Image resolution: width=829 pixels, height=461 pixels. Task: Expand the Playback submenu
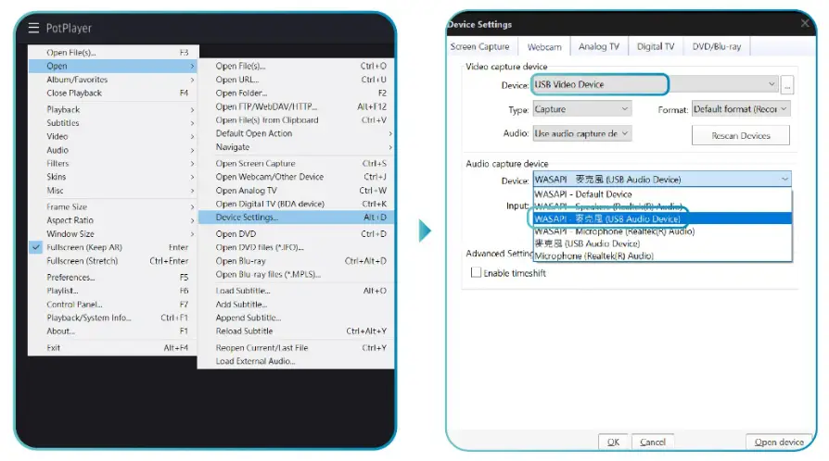point(113,109)
